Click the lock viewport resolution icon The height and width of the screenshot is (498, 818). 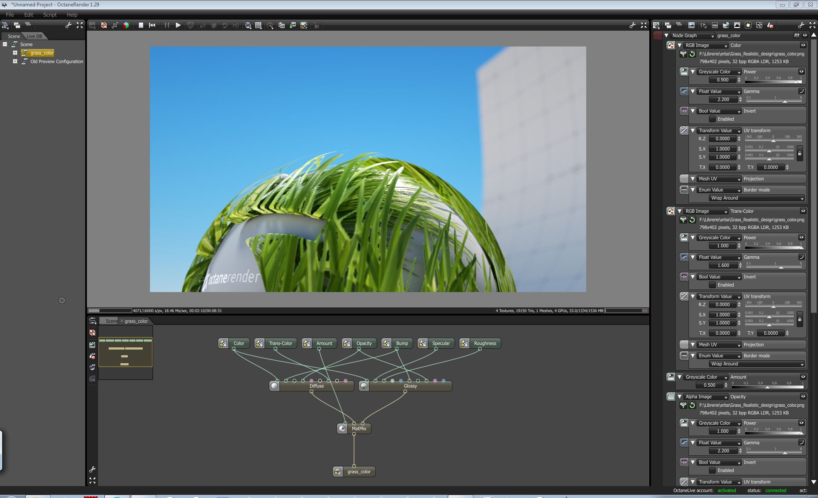pyautogui.click(x=316, y=26)
